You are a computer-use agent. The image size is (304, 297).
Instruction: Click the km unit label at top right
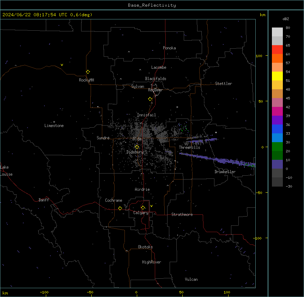(x=262, y=15)
